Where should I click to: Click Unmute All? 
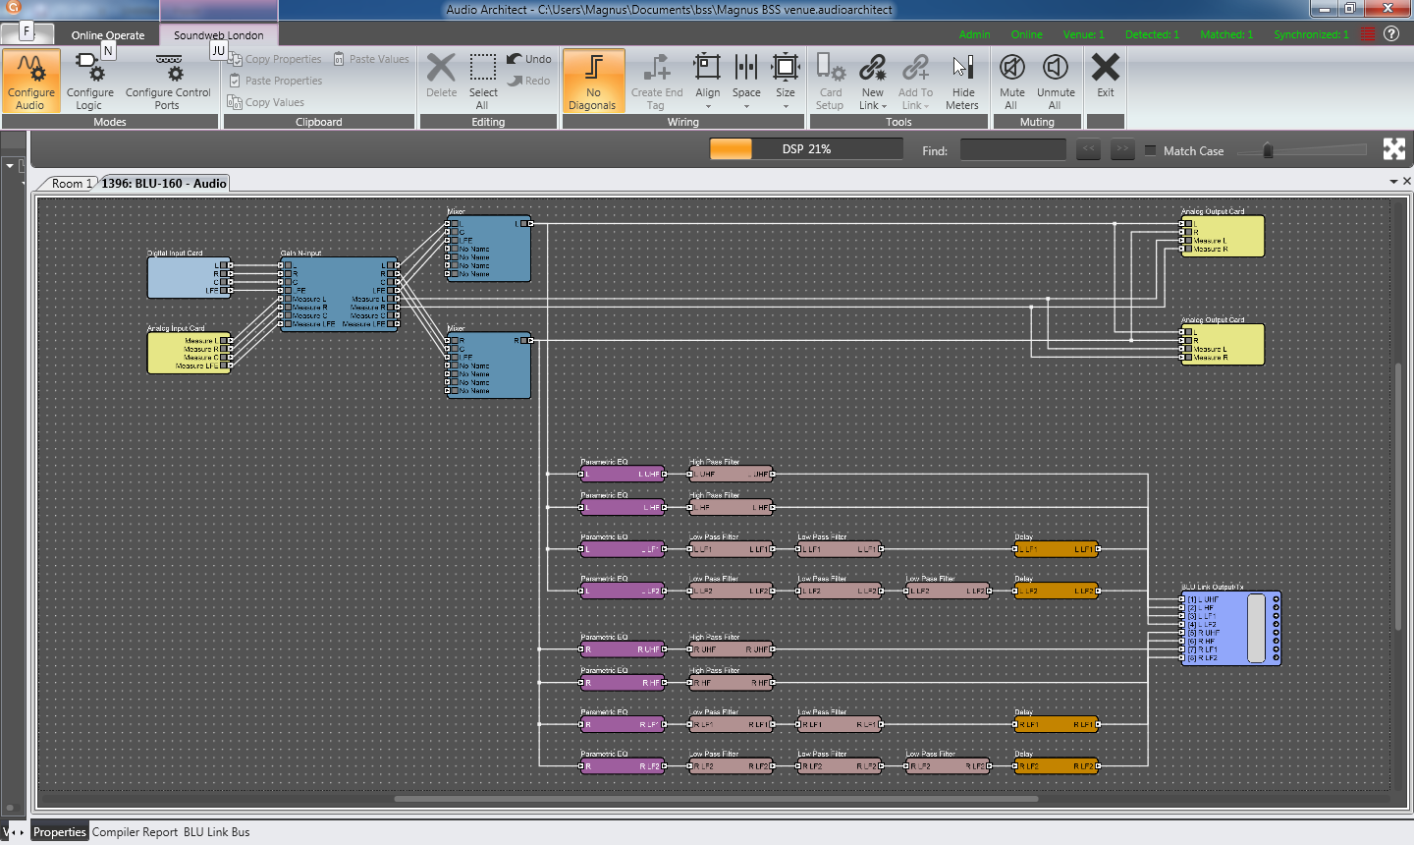point(1056,82)
